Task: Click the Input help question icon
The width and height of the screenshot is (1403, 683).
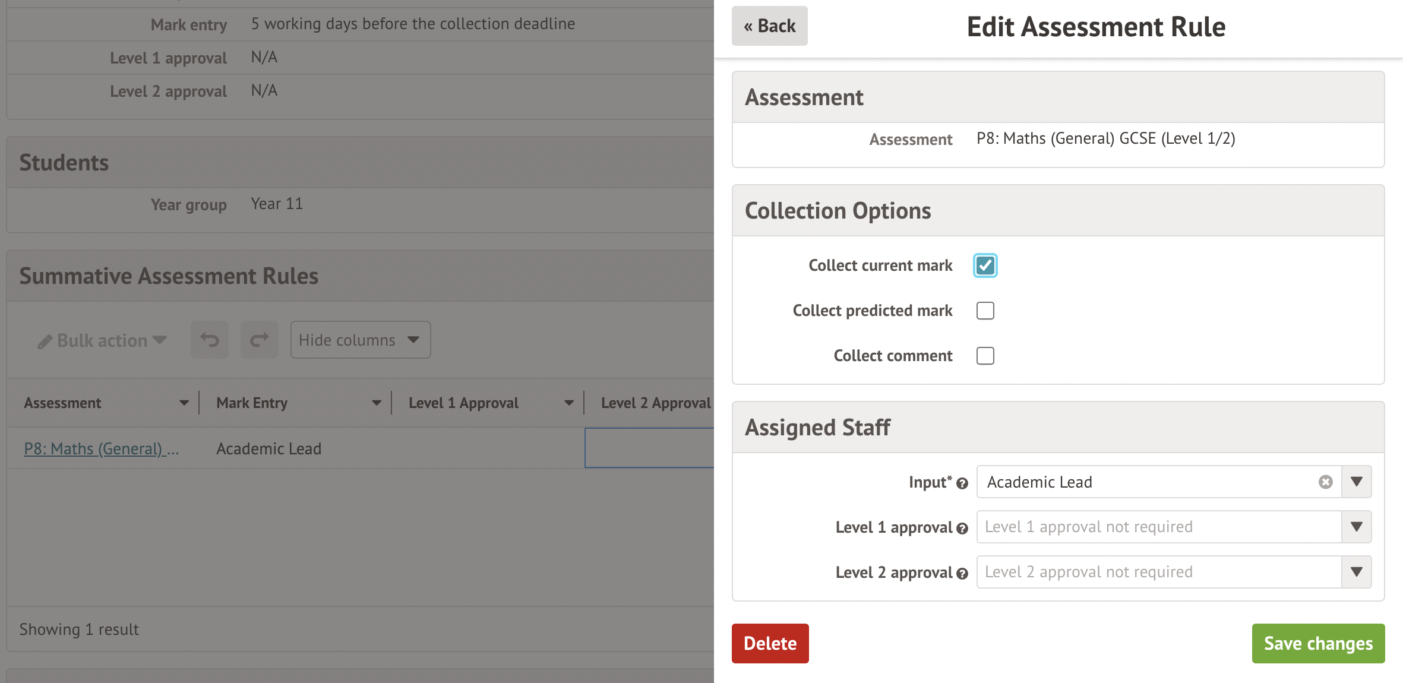Action: pyautogui.click(x=962, y=483)
